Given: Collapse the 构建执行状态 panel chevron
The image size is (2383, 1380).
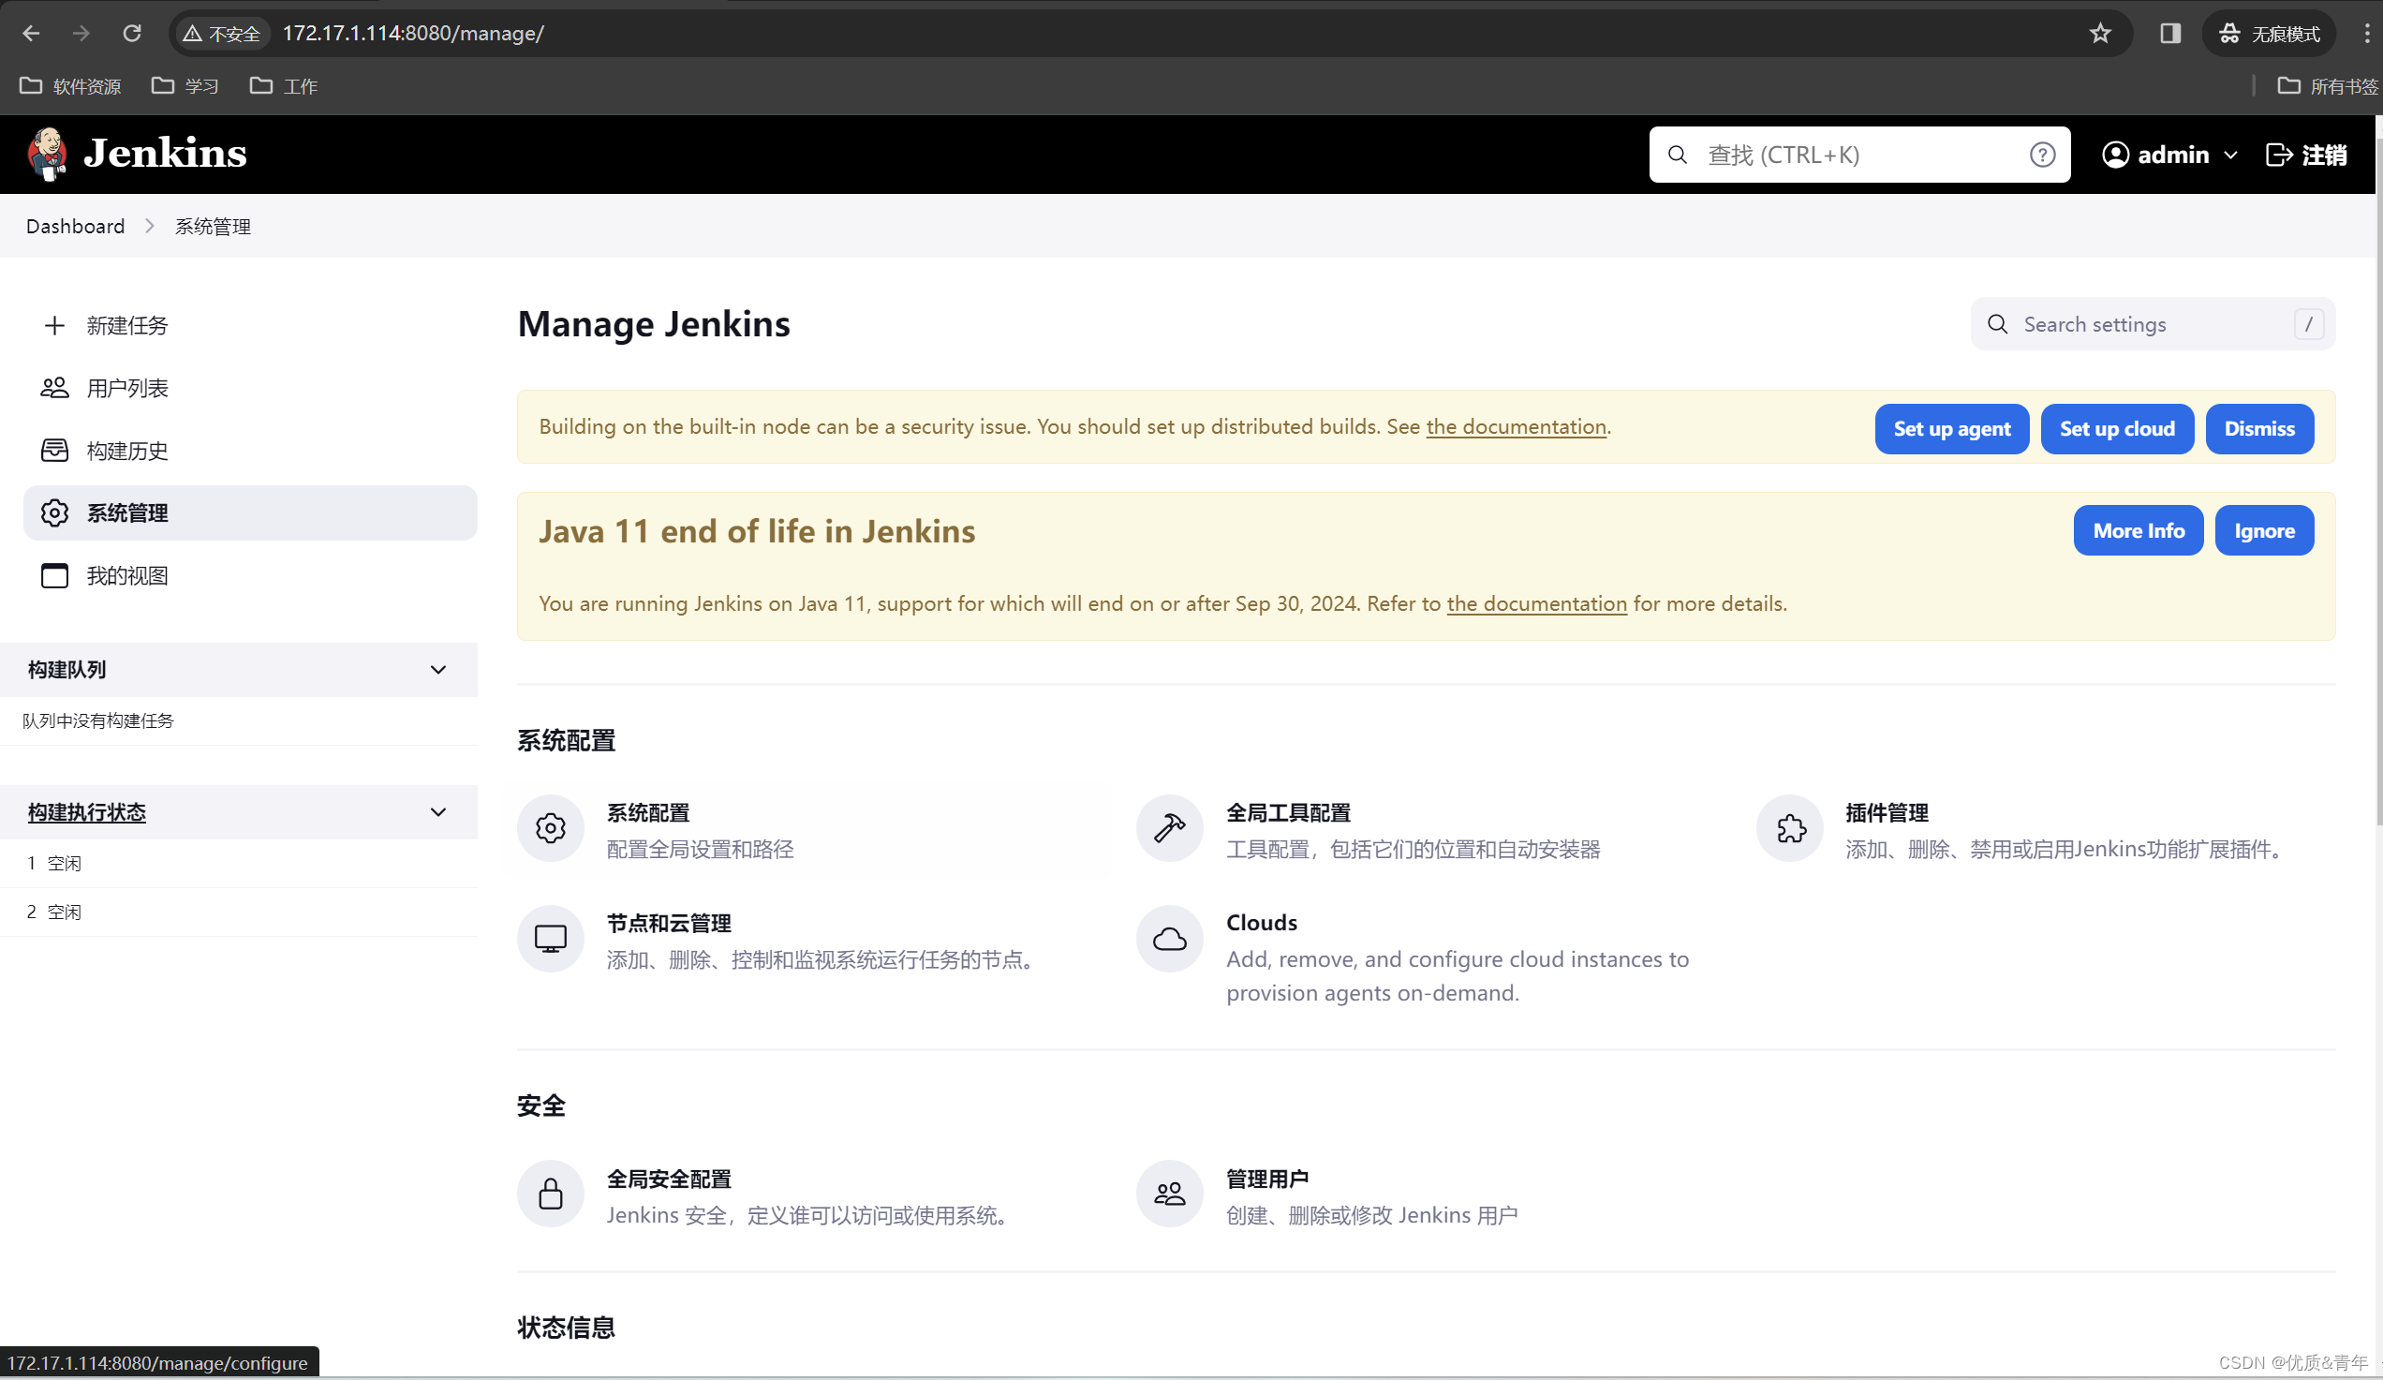Looking at the screenshot, I should [437, 812].
